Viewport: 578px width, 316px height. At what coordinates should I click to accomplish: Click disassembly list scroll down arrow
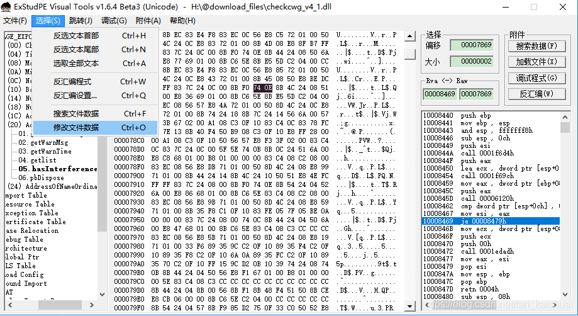[x=565, y=294]
